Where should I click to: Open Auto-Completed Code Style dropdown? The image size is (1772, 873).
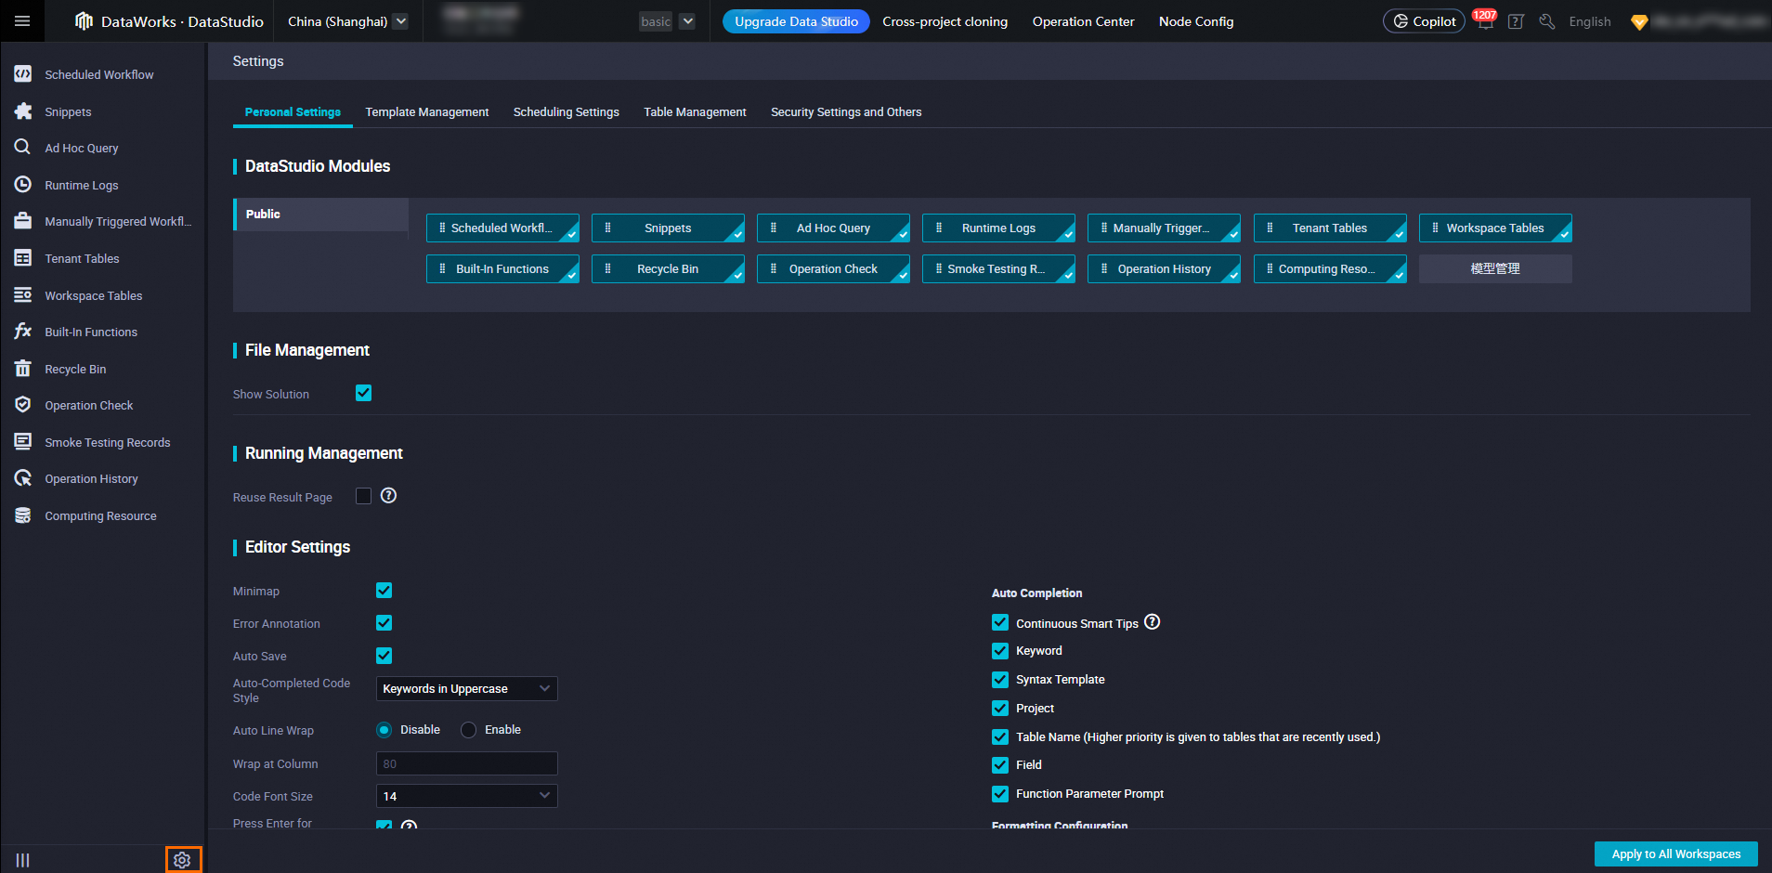466,688
